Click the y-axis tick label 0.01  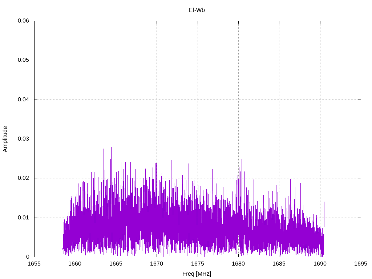[x=23, y=218]
